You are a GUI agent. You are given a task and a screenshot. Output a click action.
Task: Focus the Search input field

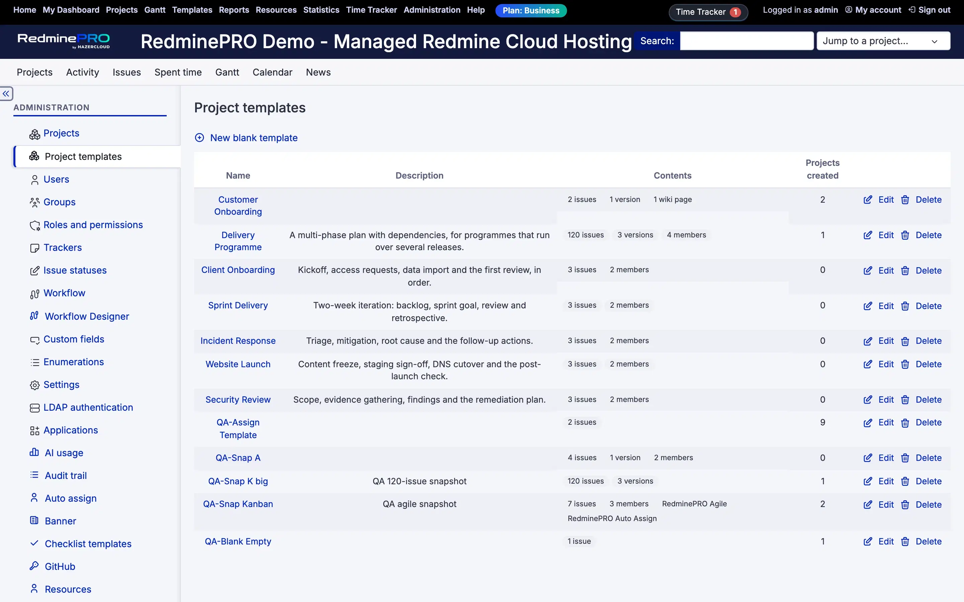[x=746, y=41]
